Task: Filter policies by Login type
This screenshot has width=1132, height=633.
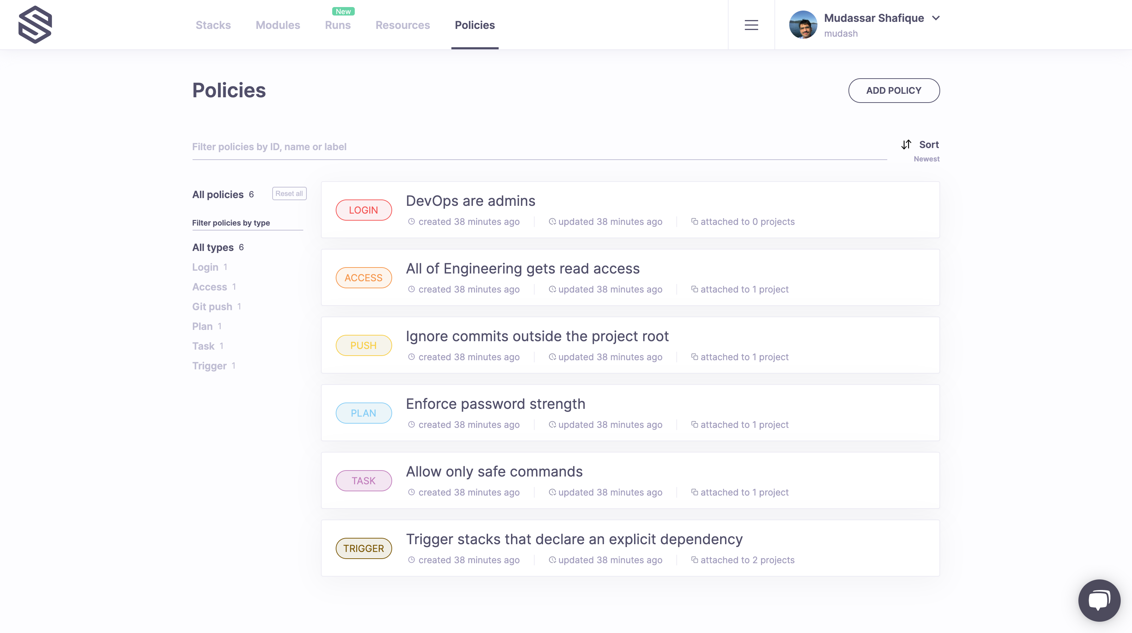Action: [x=205, y=267]
